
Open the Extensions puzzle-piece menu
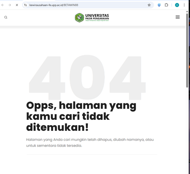(x=166, y=5)
